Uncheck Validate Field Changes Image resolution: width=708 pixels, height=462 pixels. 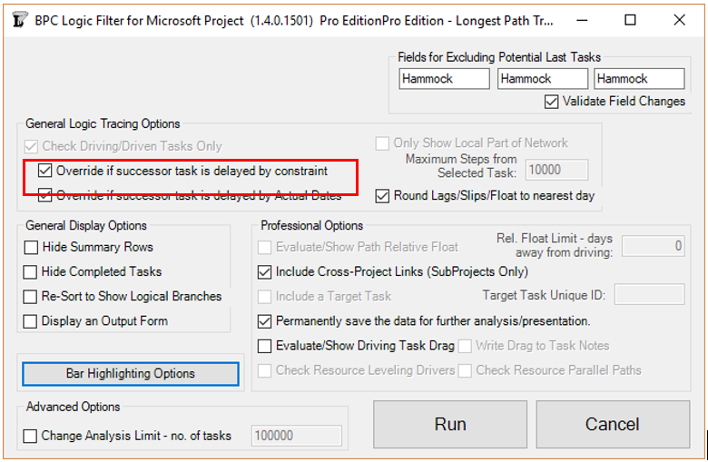click(x=551, y=101)
